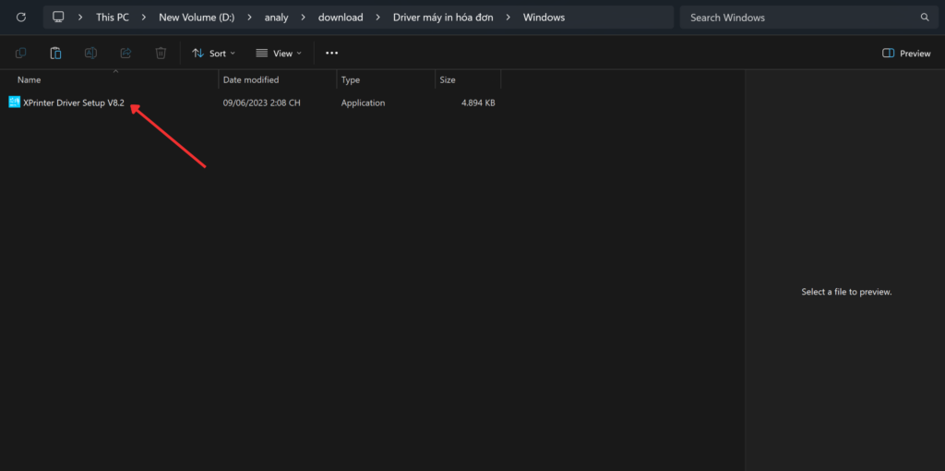Open the See more three-dots menu

(332, 54)
